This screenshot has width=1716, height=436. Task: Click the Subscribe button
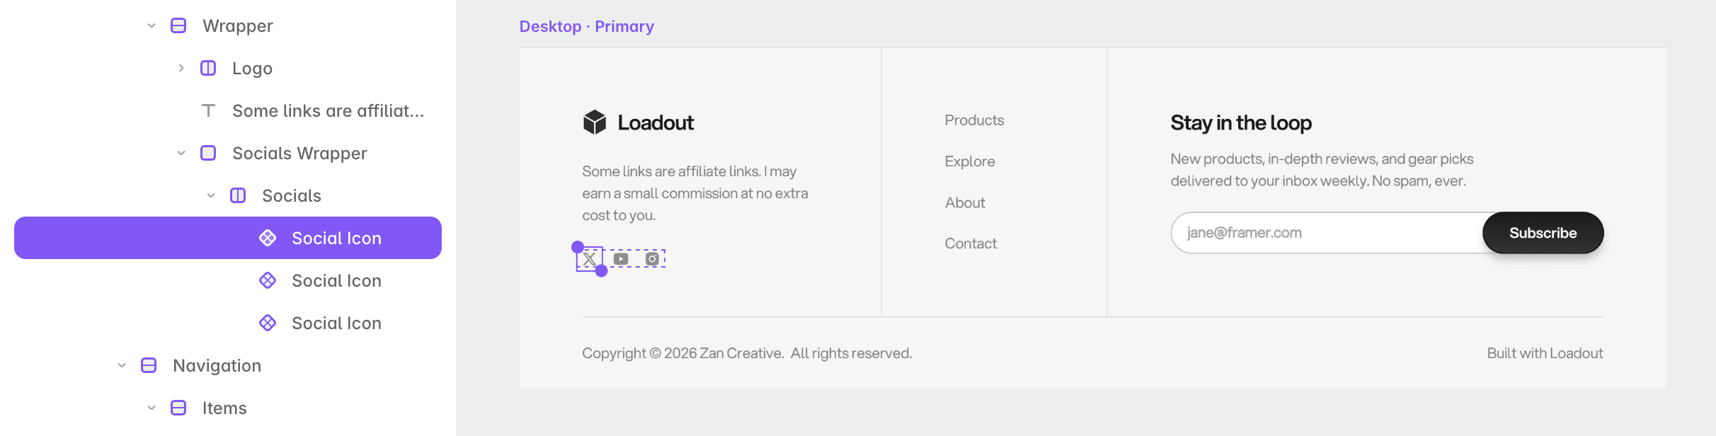[x=1543, y=233]
